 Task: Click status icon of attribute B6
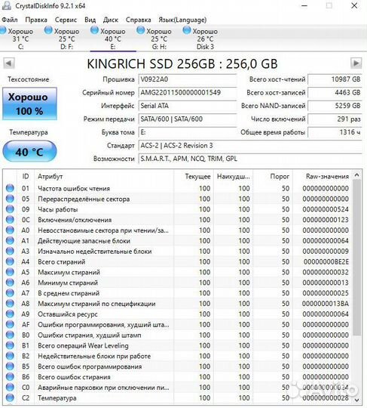pos(10,377)
